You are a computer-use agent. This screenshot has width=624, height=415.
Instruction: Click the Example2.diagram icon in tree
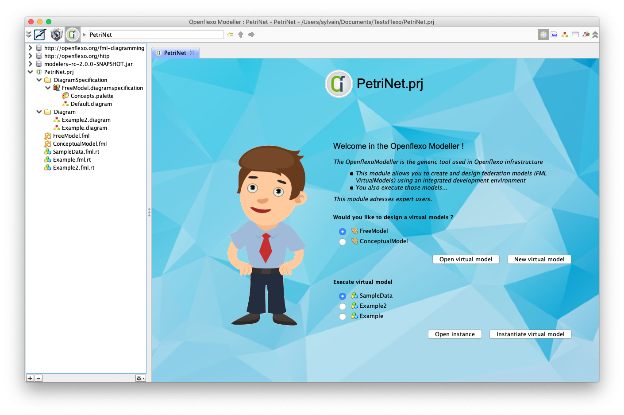(57, 120)
